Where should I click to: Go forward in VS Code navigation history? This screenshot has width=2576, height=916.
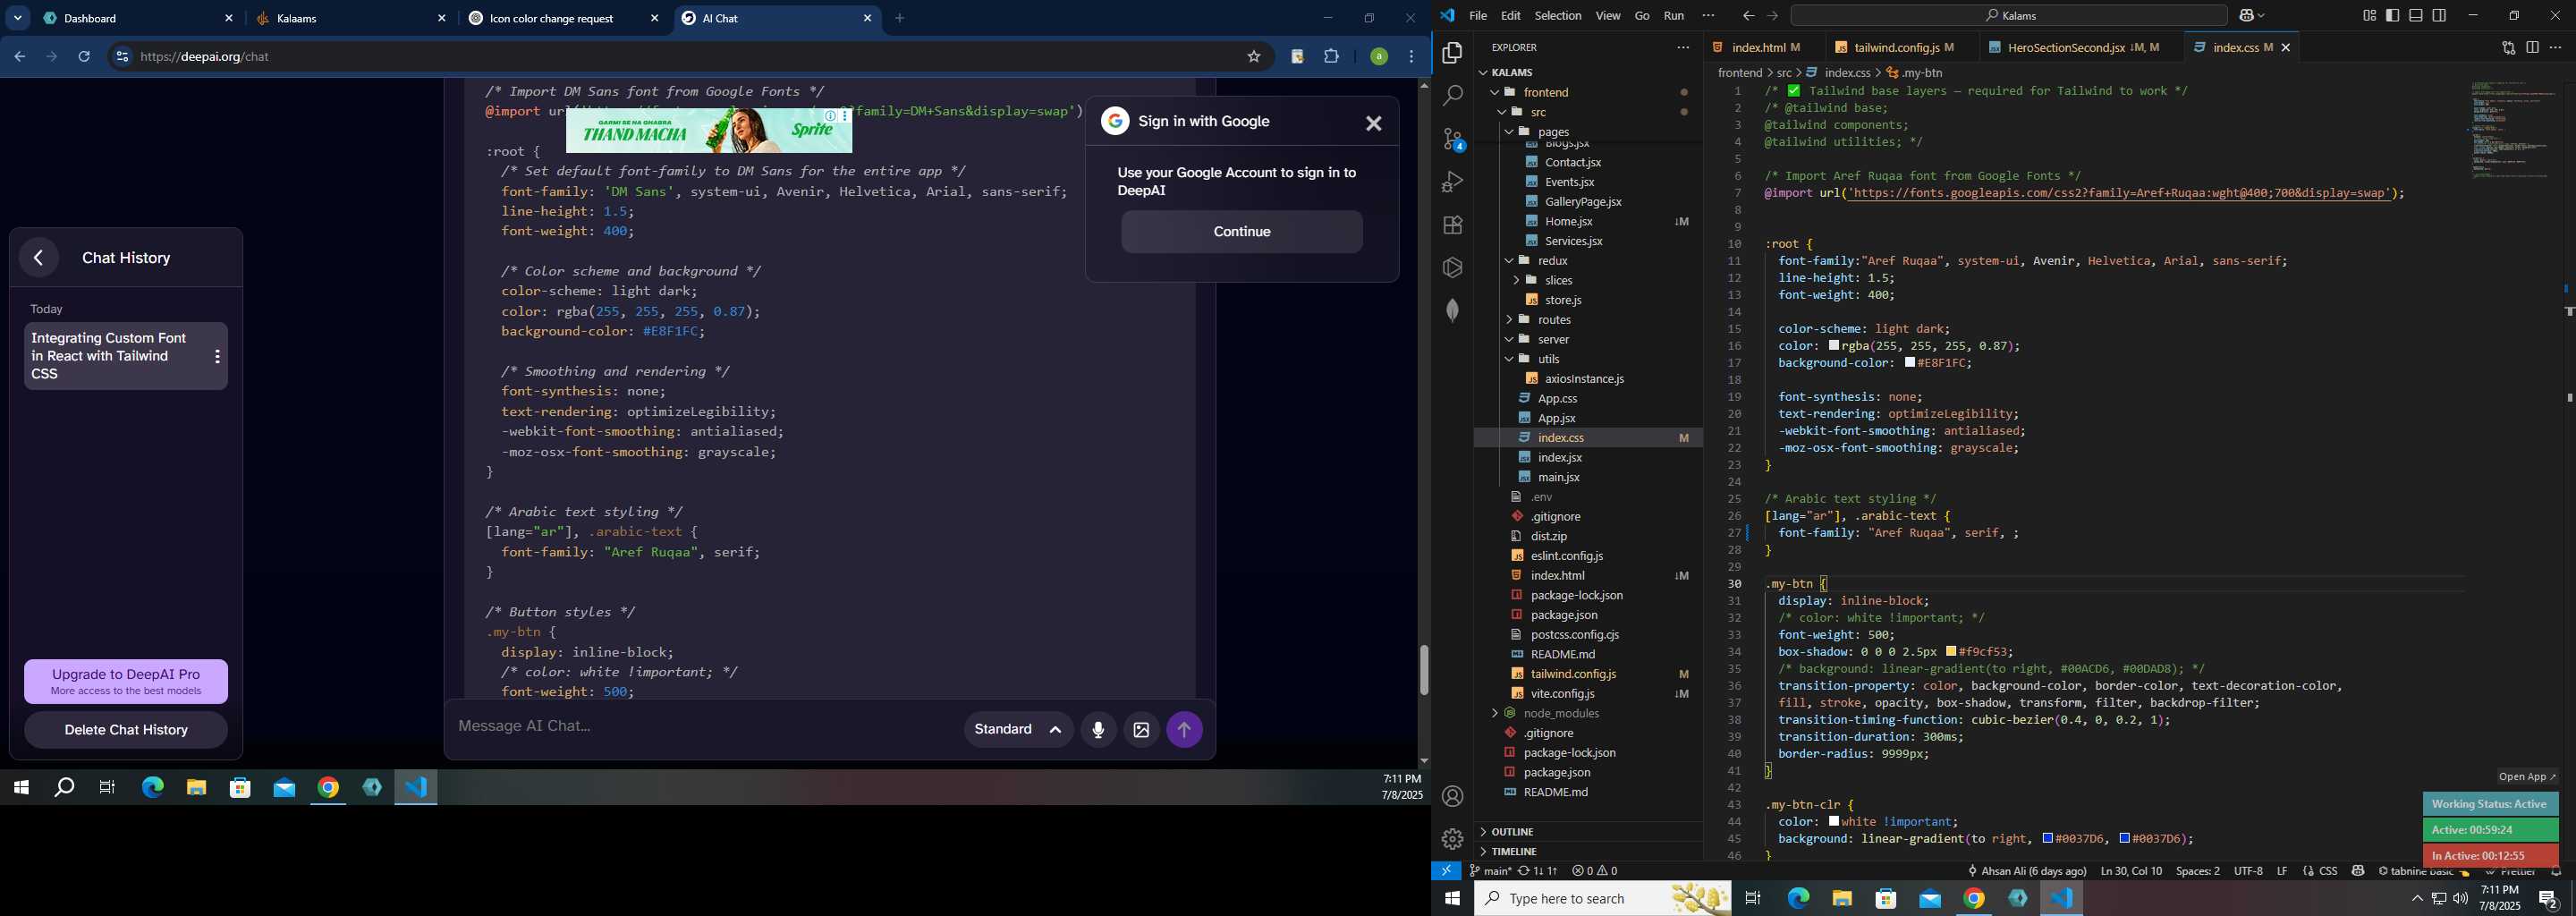[x=1772, y=16]
